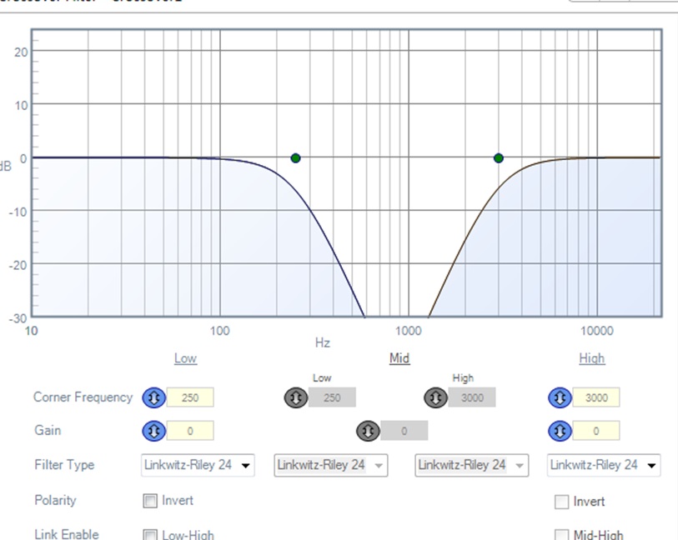
Task: Click the High Corner Frequency field showing 3000
Action: [595, 397]
